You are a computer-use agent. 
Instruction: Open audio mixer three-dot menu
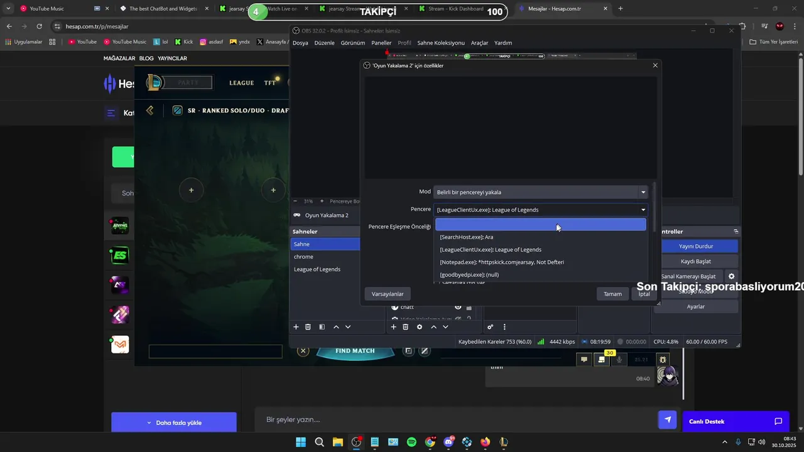tap(504, 327)
